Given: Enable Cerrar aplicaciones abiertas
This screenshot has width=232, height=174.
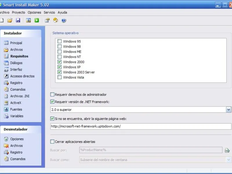Looking at the screenshot, I should coord(52,142).
